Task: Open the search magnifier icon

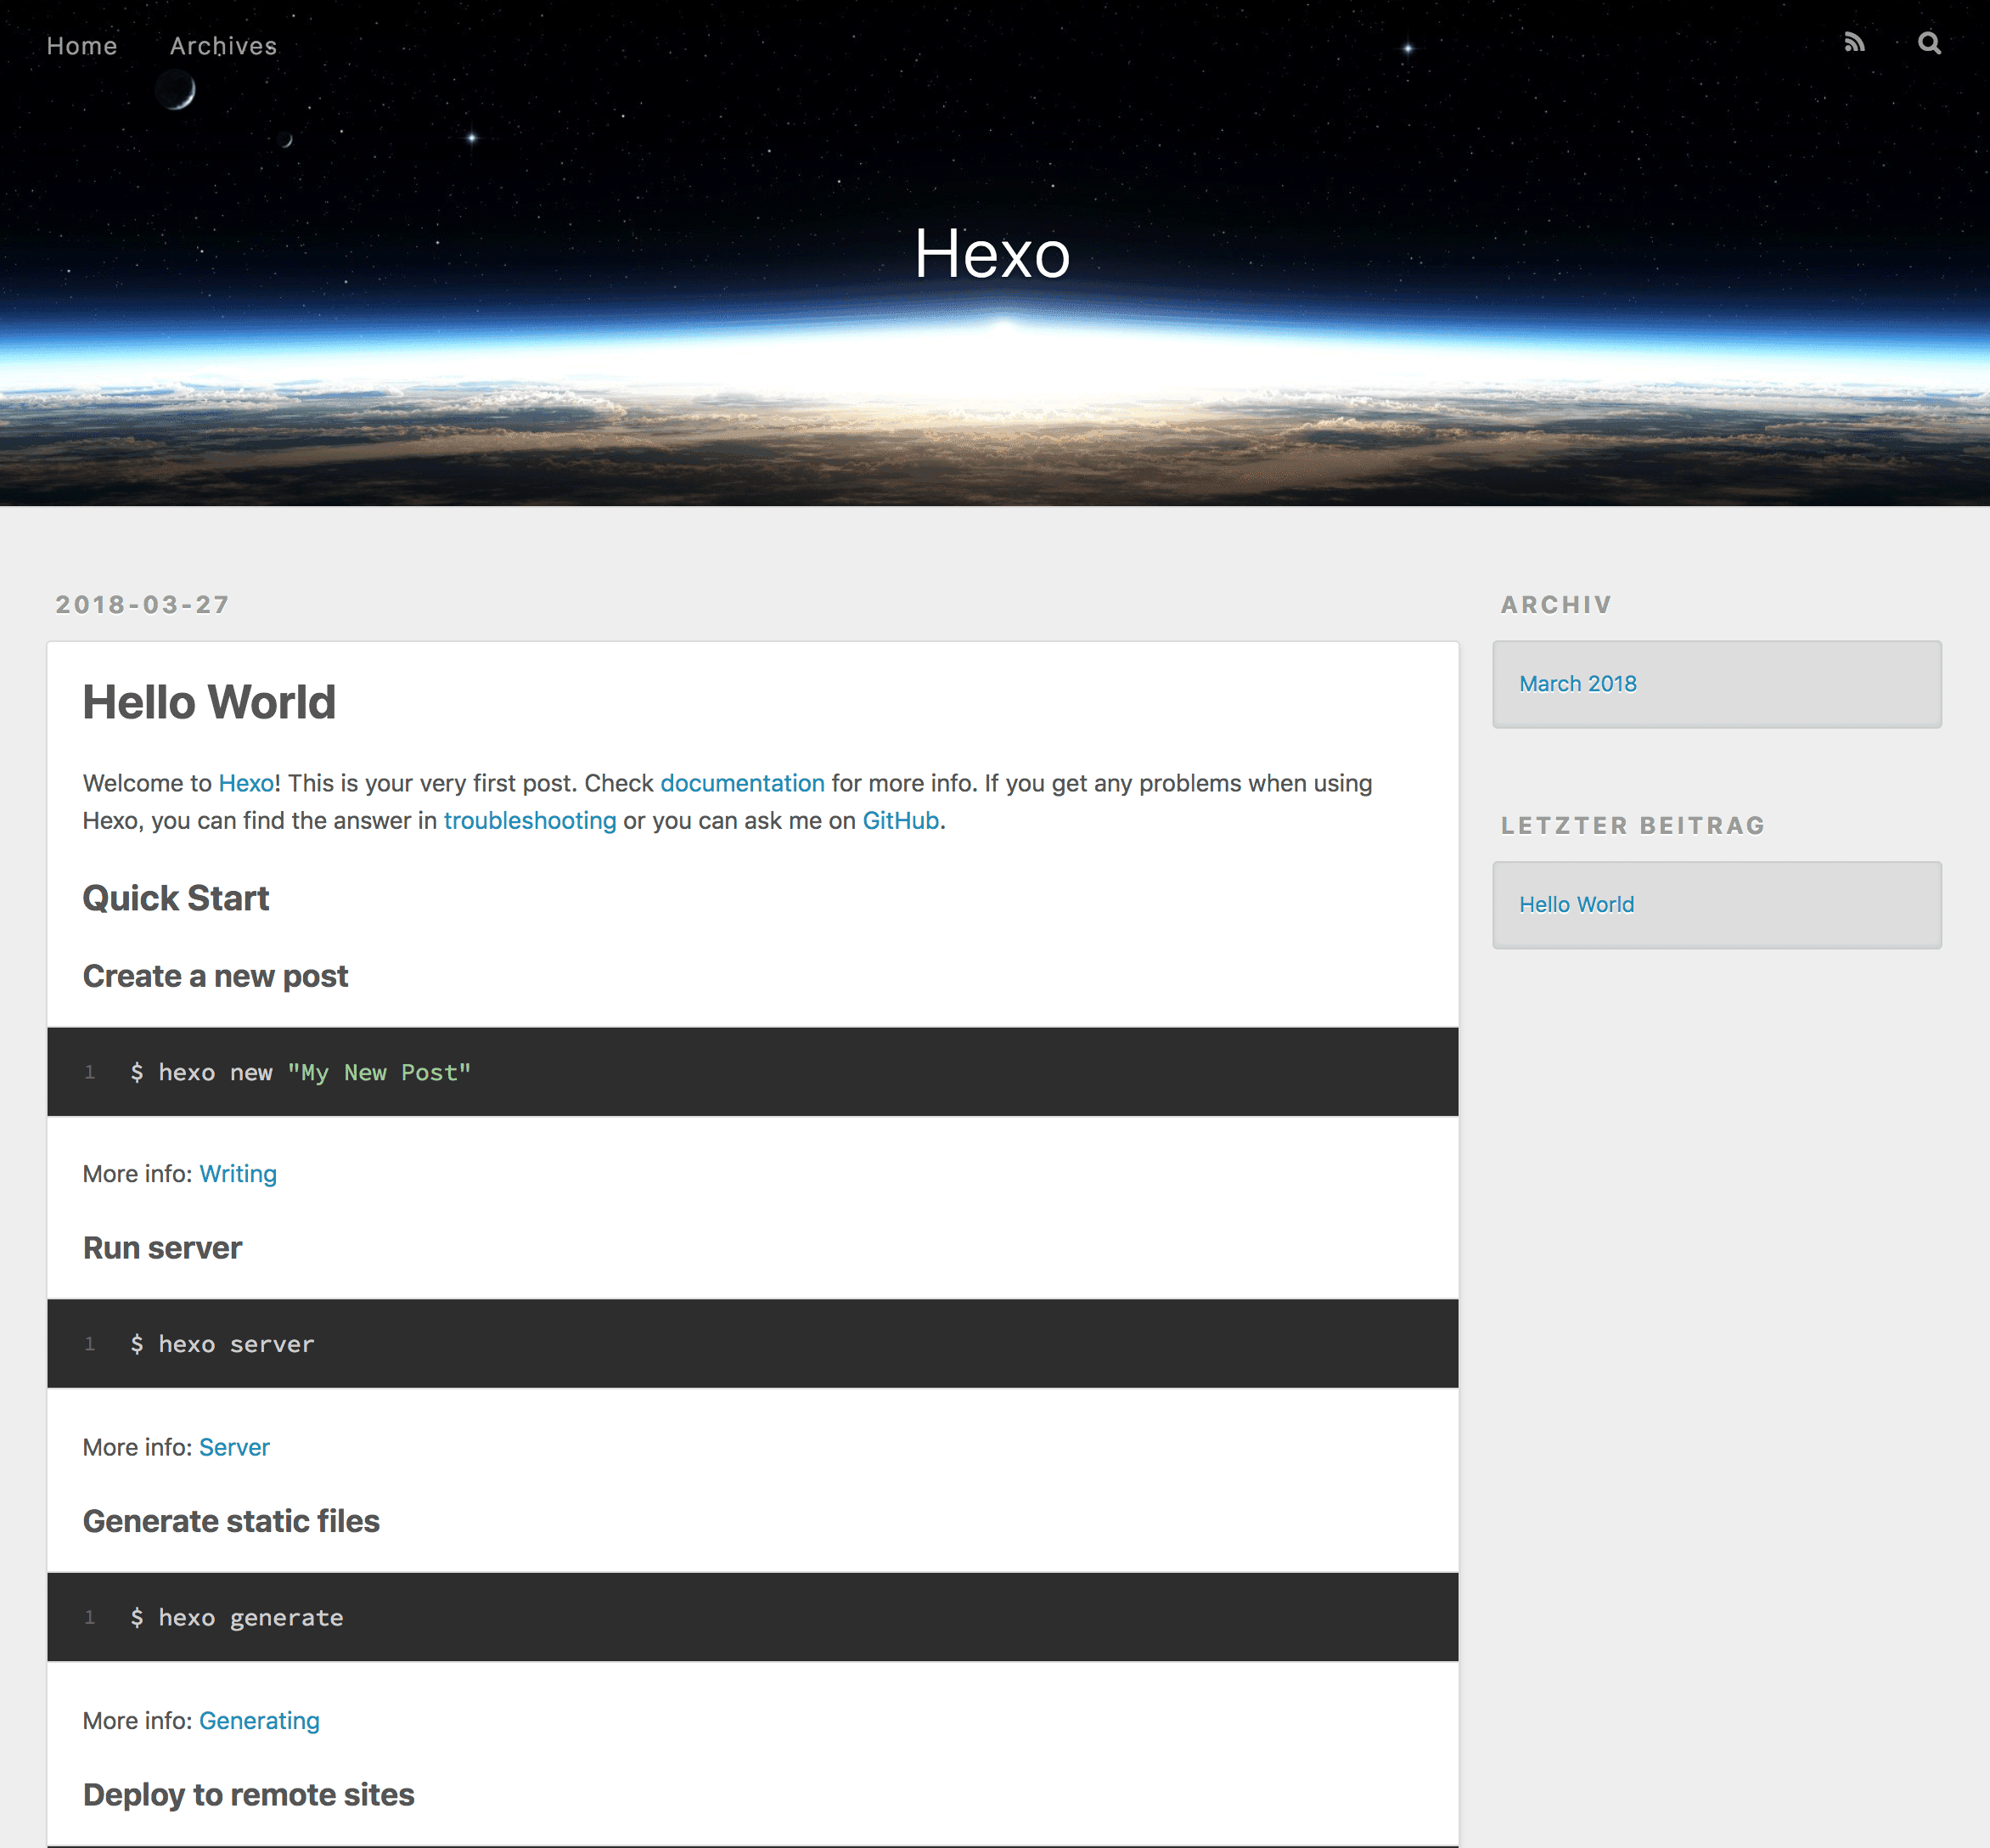Action: coord(1929,43)
